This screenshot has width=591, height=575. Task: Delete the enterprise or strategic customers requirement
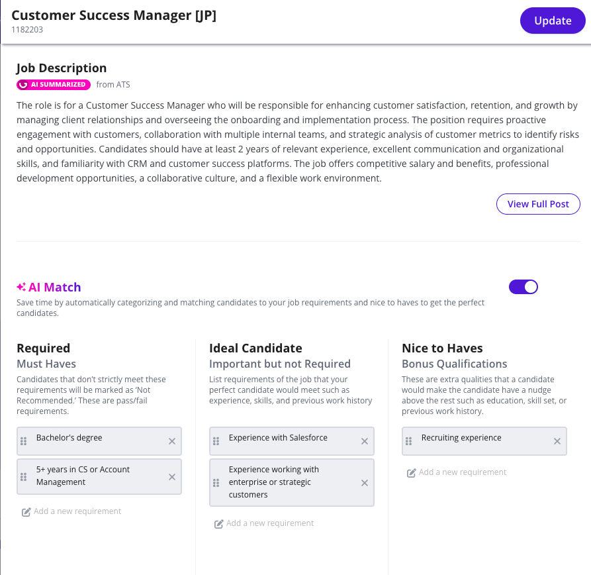pyautogui.click(x=365, y=483)
